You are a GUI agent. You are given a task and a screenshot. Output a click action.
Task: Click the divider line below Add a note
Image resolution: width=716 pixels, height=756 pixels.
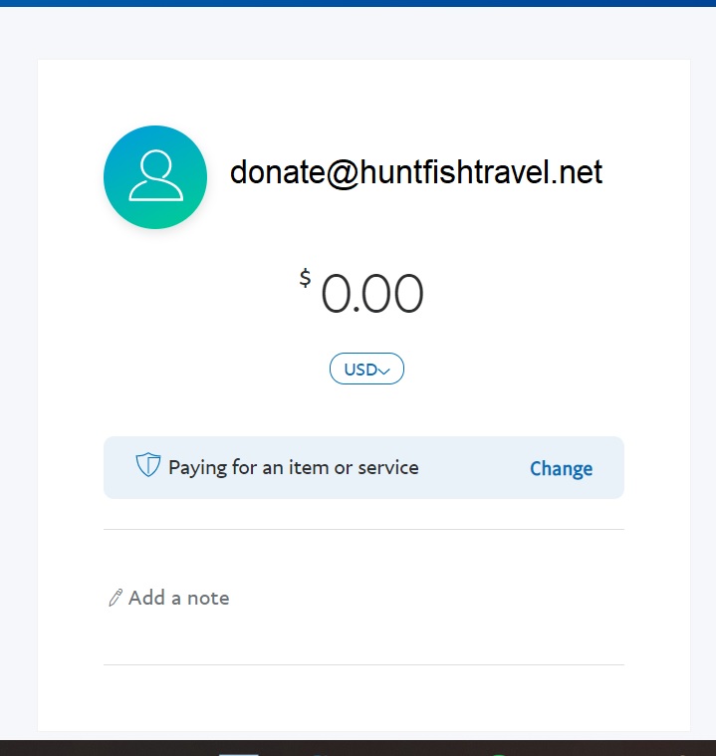[363, 664]
